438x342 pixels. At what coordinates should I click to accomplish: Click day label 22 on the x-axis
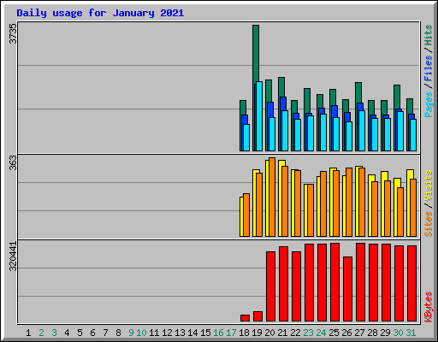[295, 333]
